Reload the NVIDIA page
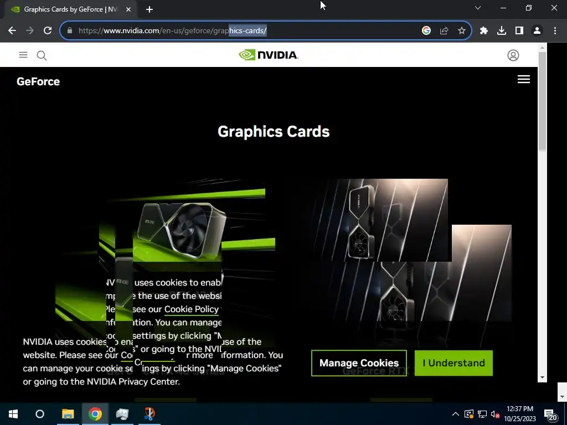 click(x=48, y=31)
